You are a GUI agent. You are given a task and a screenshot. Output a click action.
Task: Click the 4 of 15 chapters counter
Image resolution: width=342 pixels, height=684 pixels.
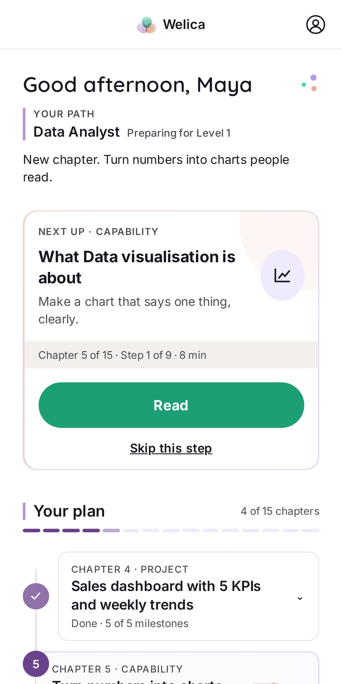click(280, 511)
